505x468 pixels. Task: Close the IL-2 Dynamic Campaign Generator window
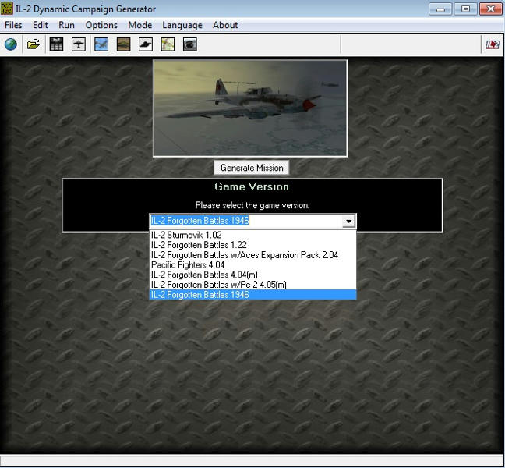click(490, 9)
